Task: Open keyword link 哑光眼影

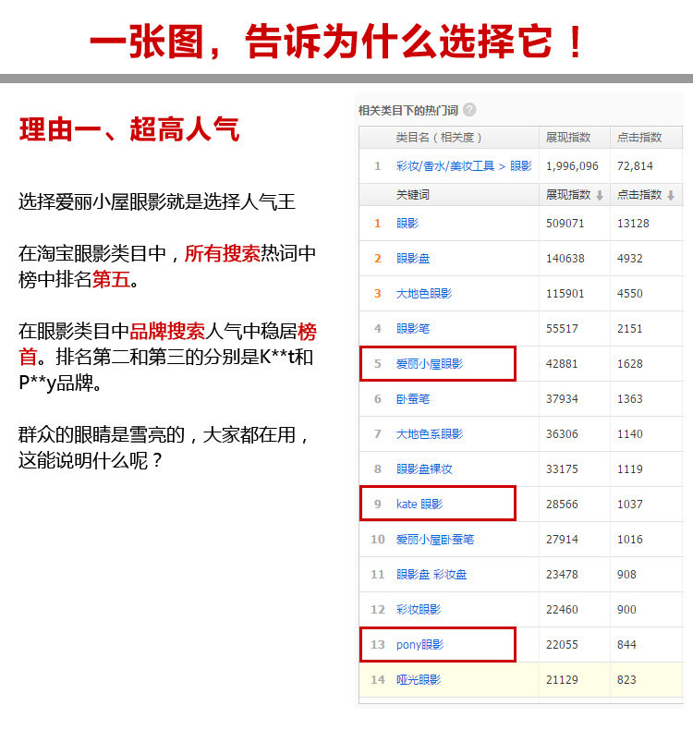Action: [419, 680]
